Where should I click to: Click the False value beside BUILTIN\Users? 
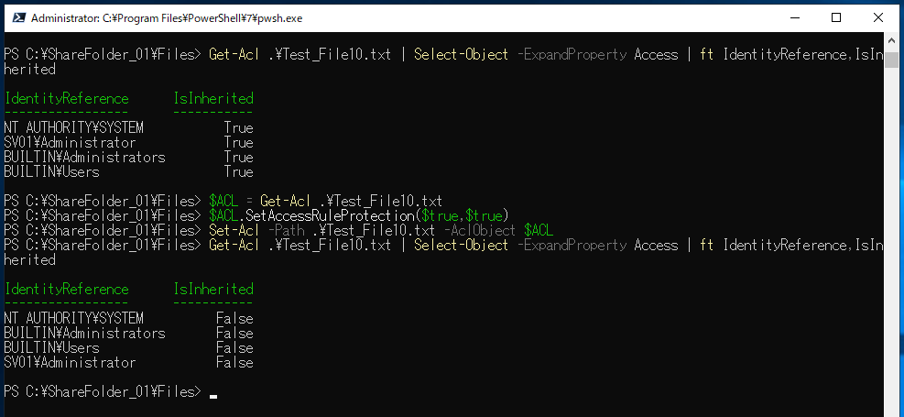click(234, 347)
